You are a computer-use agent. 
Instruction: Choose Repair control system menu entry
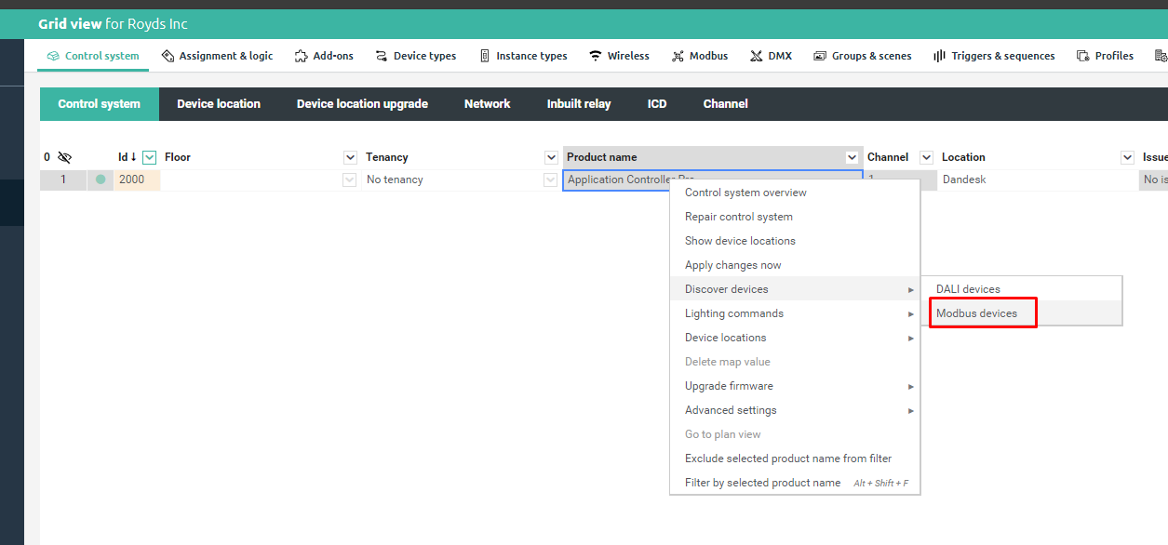pyautogui.click(x=739, y=217)
